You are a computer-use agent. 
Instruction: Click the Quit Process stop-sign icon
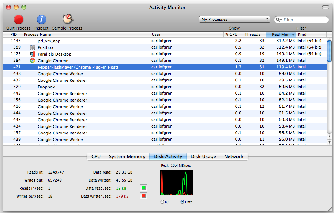pyautogui.click(x=19, y=20)
